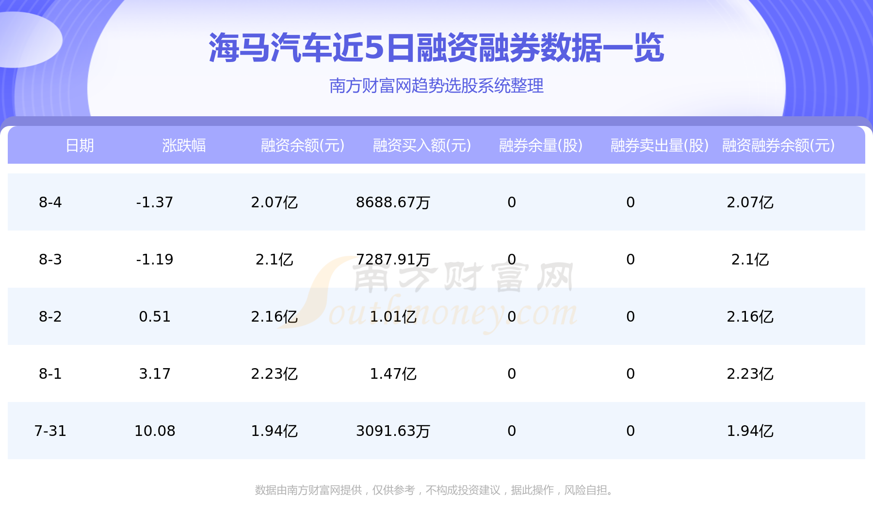Viewport: 873px width, 511px height.
Task: Click the change value -1.19
Action: (155, 259)
